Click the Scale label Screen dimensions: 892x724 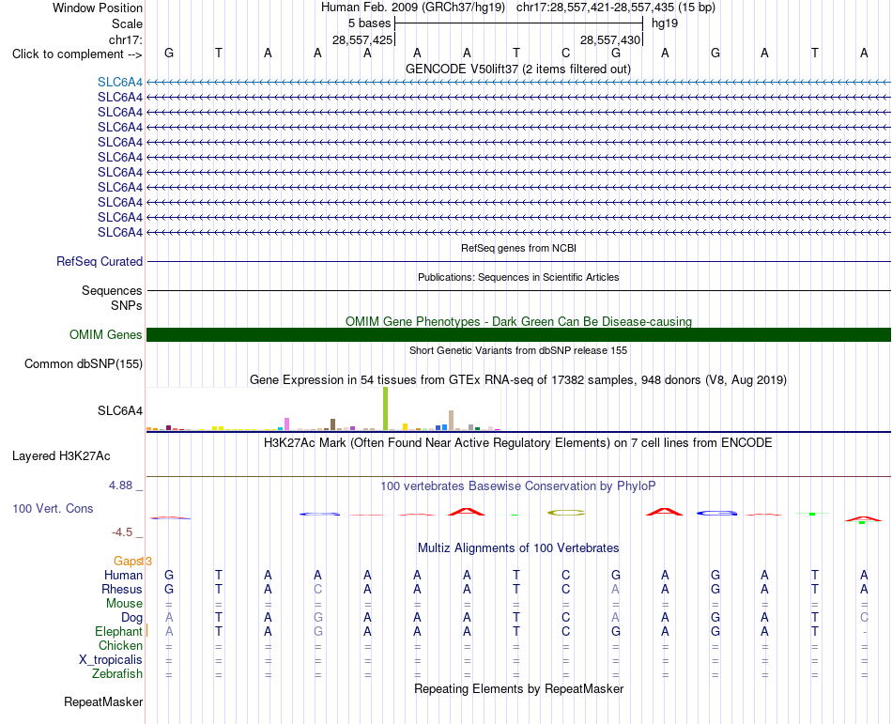127,23
